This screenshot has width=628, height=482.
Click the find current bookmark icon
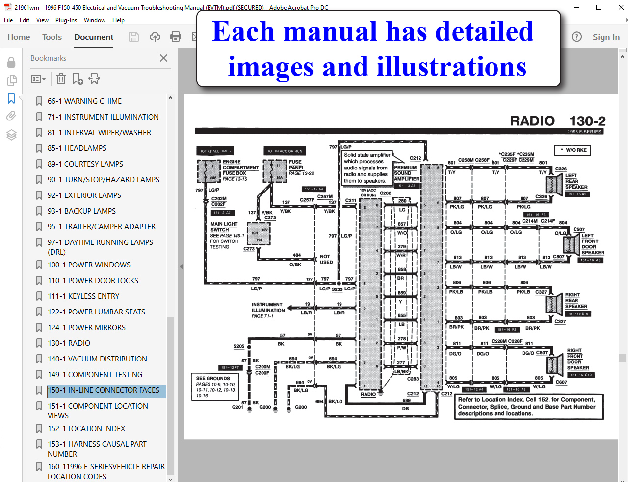(94, 79)
